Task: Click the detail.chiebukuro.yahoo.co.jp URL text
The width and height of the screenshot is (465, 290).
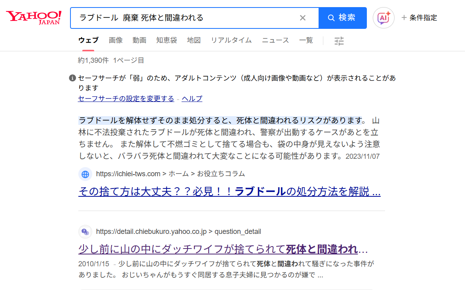Action: (x=178, y=232)
